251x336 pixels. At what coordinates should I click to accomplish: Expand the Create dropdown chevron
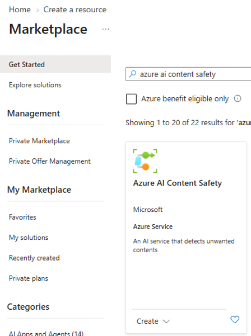[166, 321]
